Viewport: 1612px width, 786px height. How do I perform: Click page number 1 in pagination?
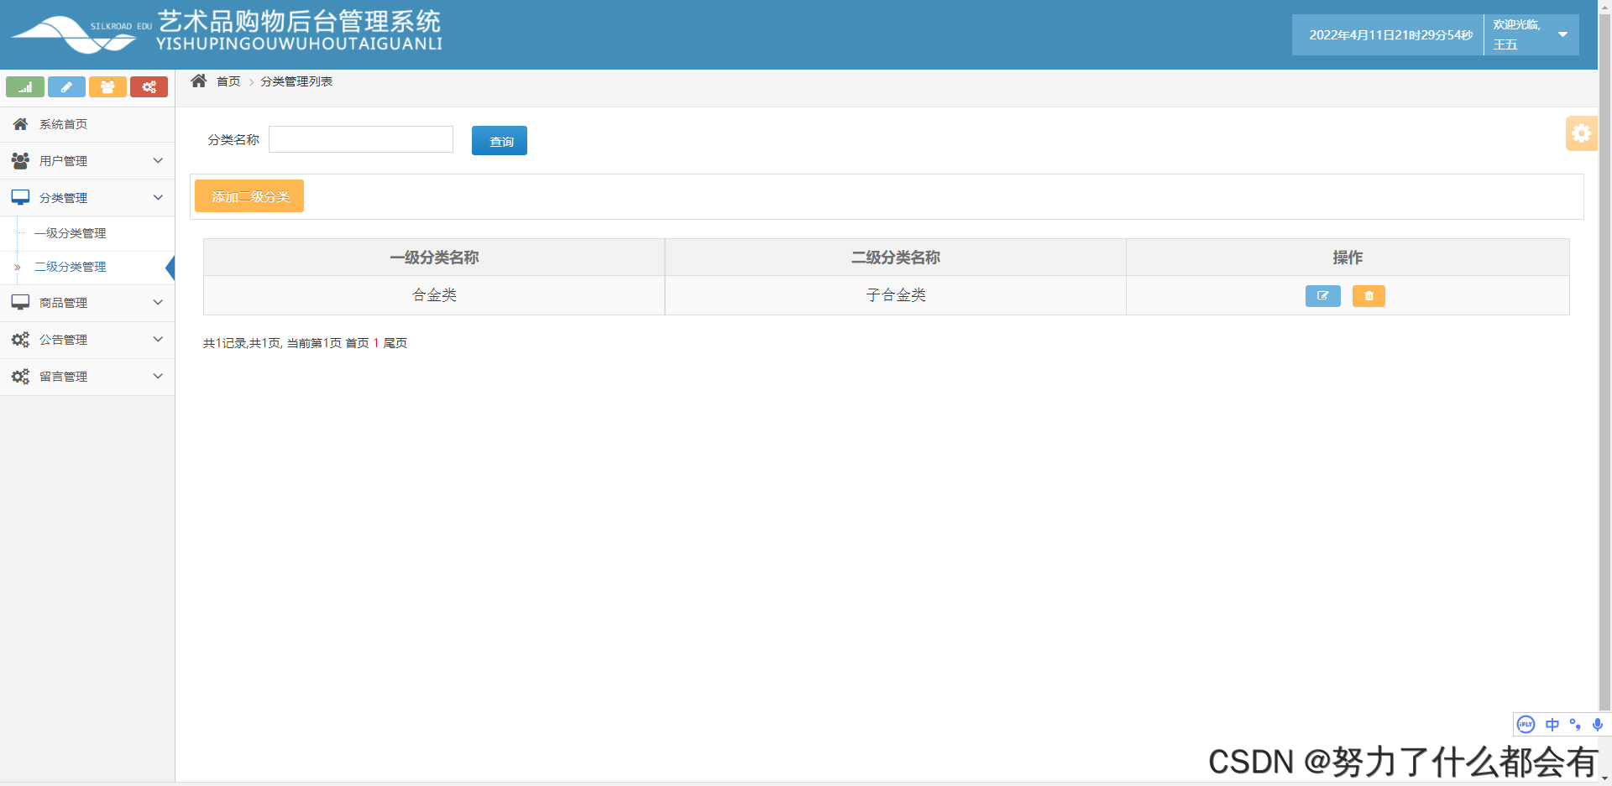[376, 343]
